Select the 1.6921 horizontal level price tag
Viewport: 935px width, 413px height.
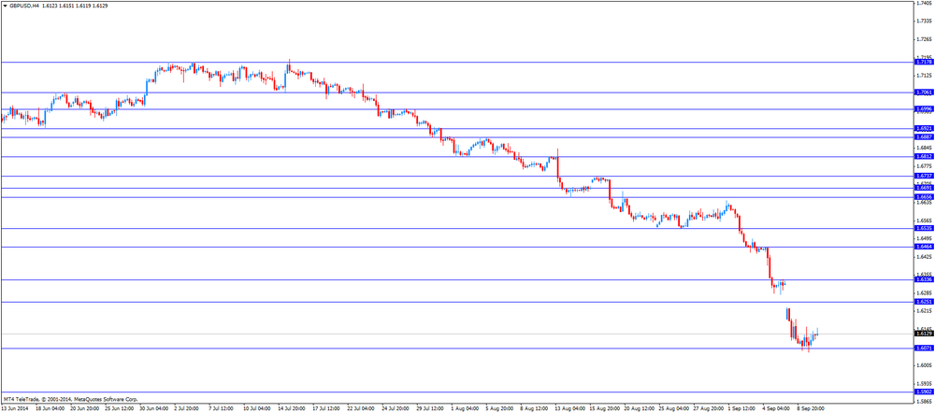click(x=923, y=129)
